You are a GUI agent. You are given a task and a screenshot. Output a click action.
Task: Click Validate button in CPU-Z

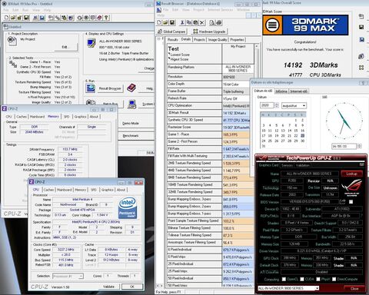point(108,287)
